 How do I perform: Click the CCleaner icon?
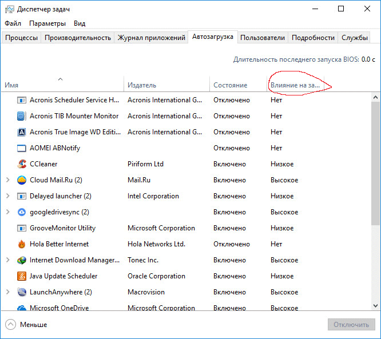click(22, 164)
